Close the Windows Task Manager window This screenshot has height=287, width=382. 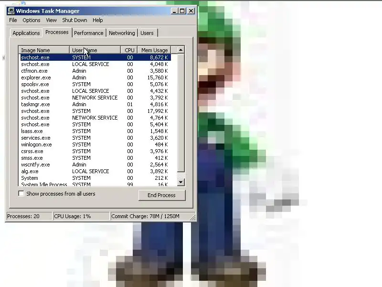click(191, 11)
